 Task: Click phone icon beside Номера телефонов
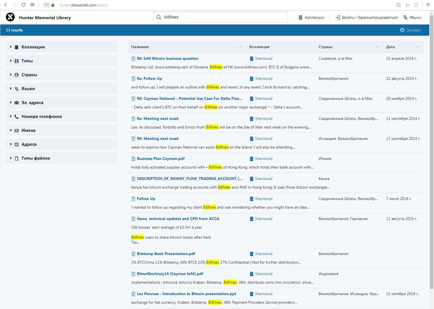tap(17, 117)
